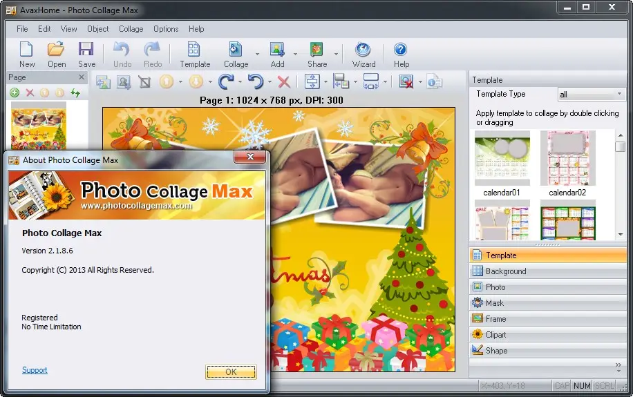Close the Page panel
The width and height of the screenshot is (633, 397).
click(x=82, y=77)
